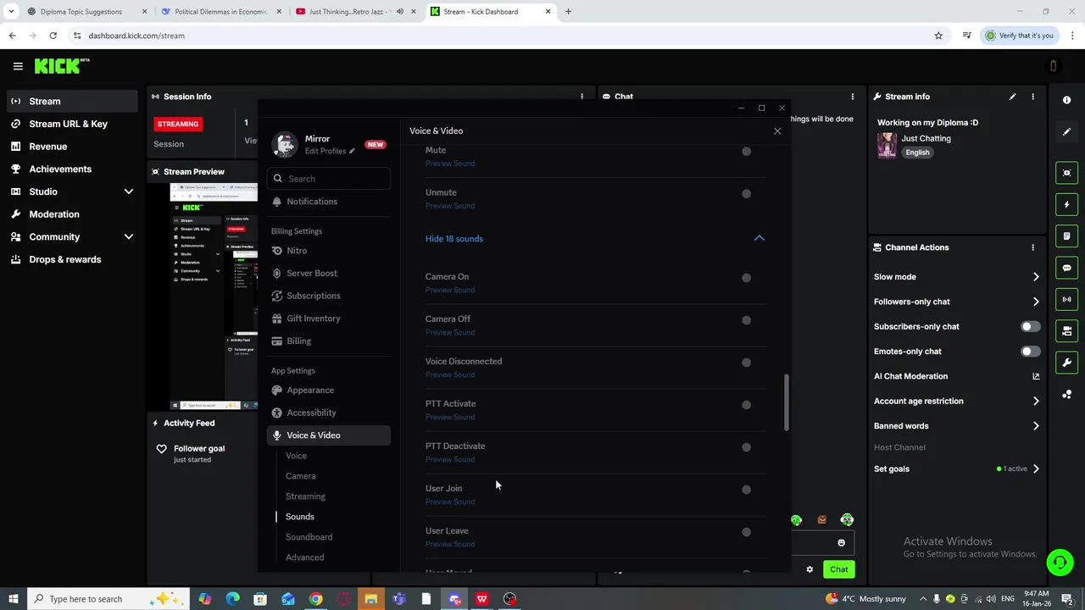
Task: Open Discord Notifications settings
Action: [311, 202]
